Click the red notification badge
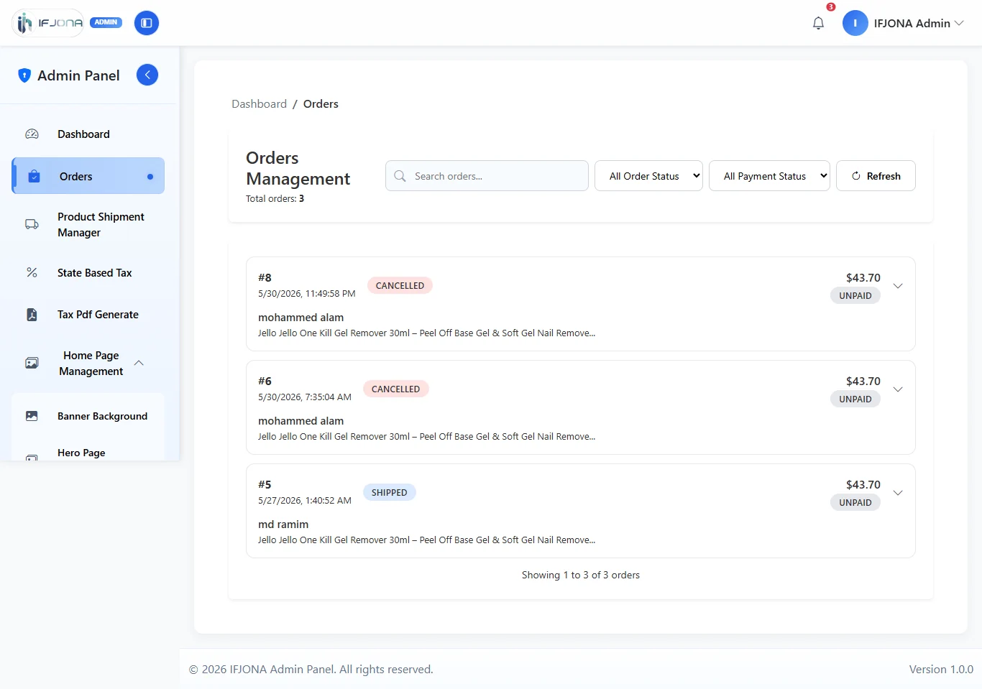 pyautogui.click(x=831, y=7)
